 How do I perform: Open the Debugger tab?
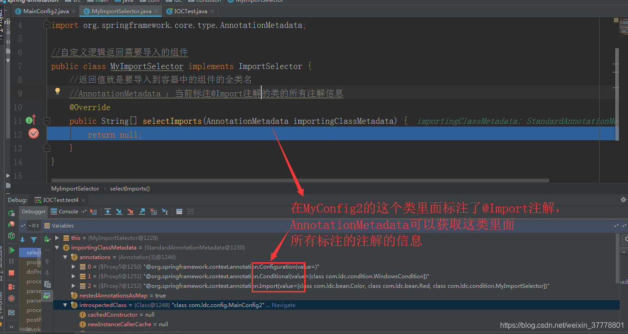tap(34, 212)
